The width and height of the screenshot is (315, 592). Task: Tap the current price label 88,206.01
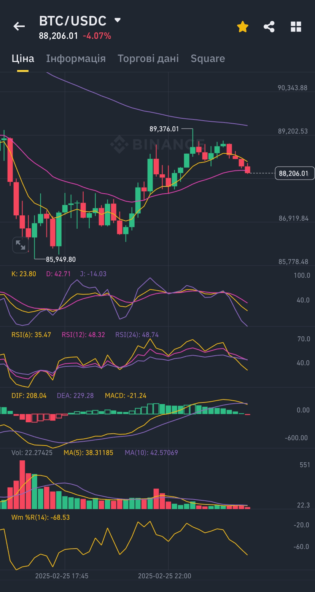[294, 173]
